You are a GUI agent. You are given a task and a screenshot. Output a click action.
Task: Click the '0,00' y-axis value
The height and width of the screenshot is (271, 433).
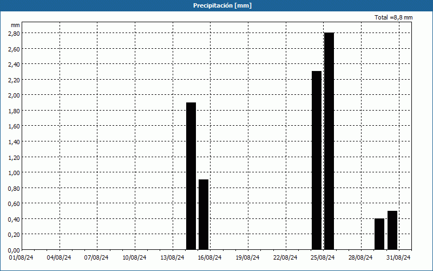pyautogui.click(x=14, y=250)
